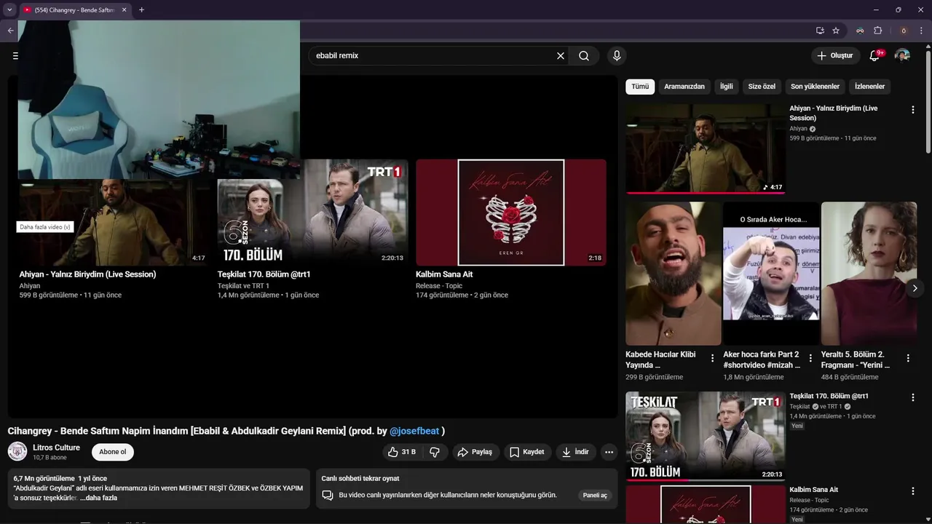Image resolution: width=932 pixels, height=524 pixels.
Task: Open options for sidebar Kalbim Sana Ait
Action: point(912,491)
